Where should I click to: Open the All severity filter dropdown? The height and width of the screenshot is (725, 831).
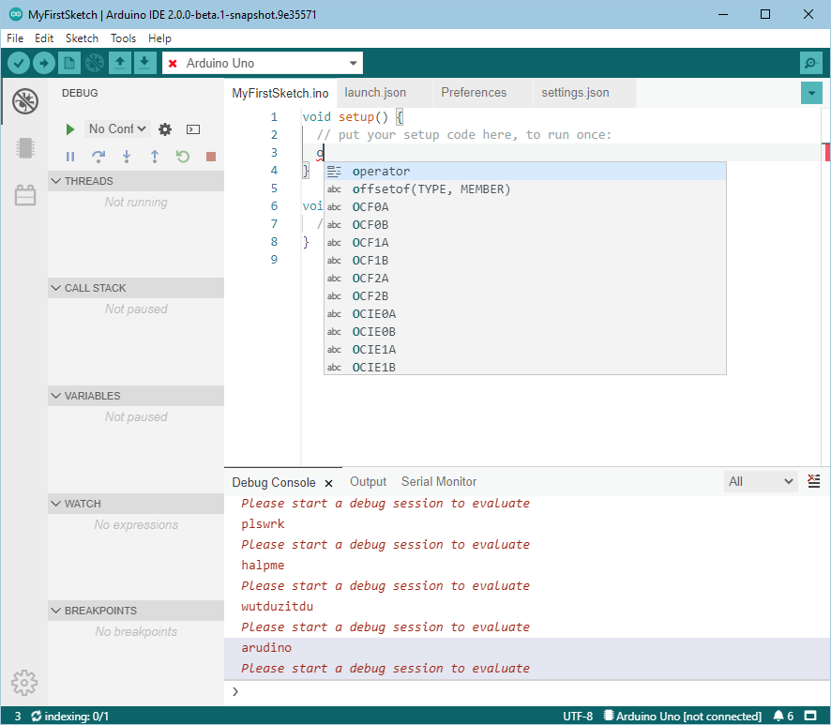(x=761, y=481)
